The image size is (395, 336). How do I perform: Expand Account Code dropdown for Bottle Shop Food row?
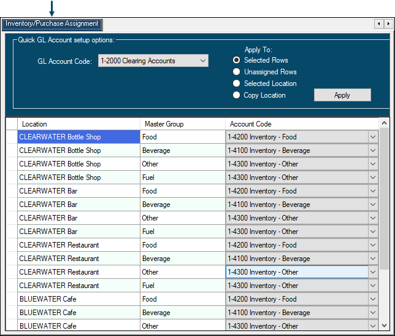373,137
